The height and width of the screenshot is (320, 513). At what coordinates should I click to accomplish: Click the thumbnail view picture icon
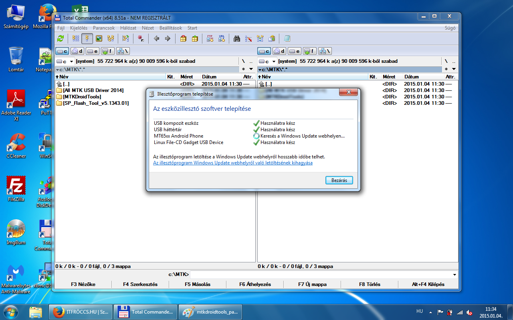(99, 38)
